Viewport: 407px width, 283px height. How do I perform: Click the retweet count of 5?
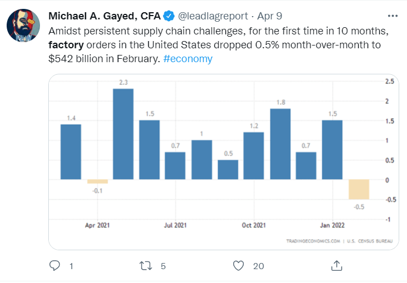click(x=163, y=266)
